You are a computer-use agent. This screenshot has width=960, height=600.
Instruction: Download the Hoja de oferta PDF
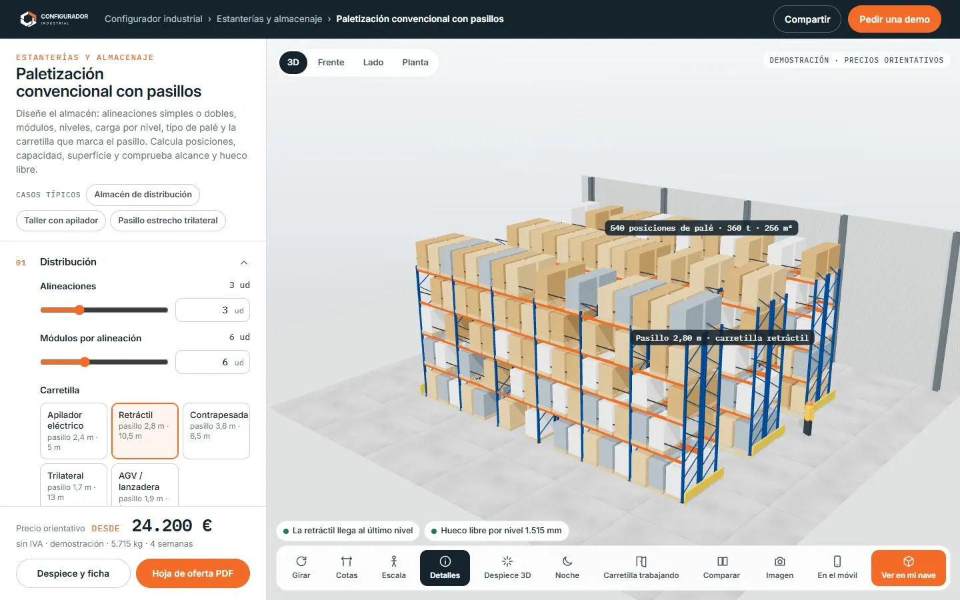[x=193, y=573]
